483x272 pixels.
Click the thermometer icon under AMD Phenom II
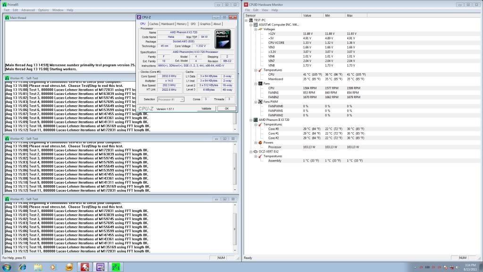pyautogui.click(x=260, y=125)
